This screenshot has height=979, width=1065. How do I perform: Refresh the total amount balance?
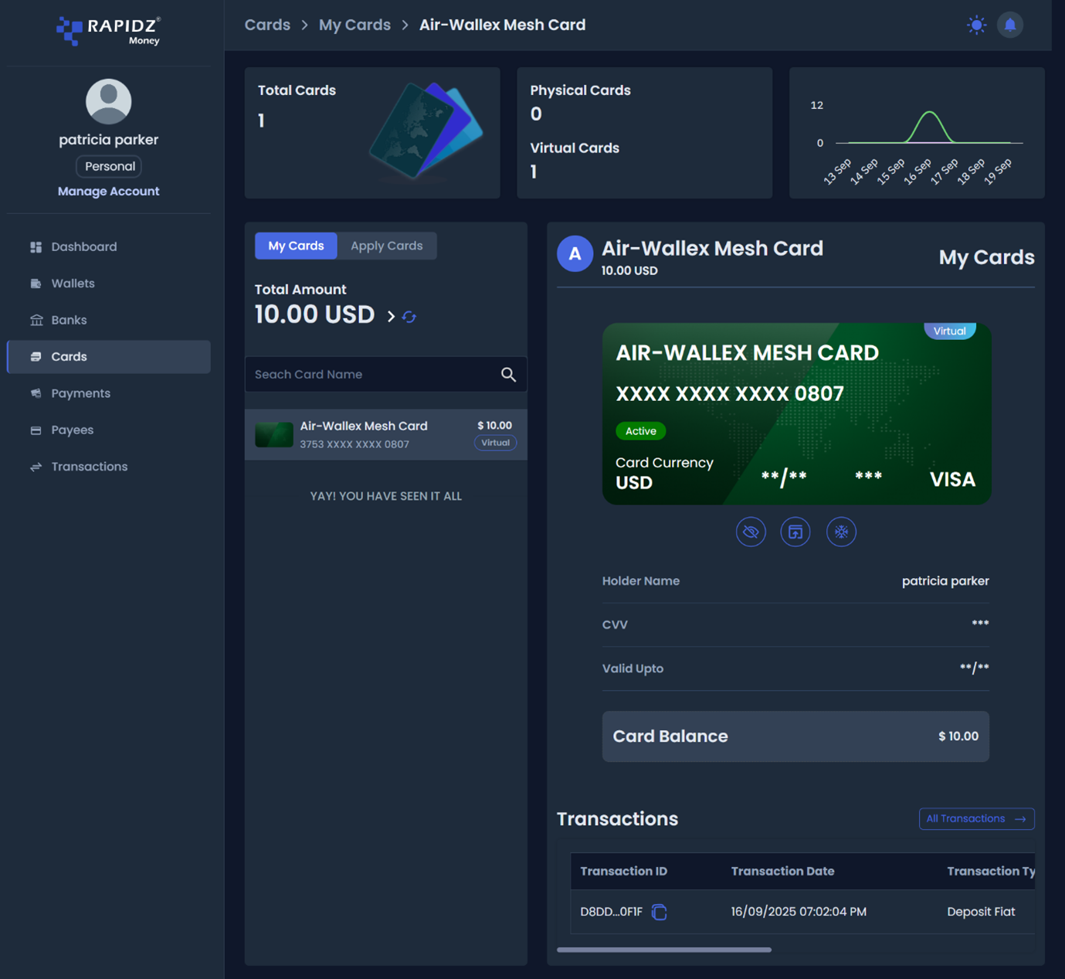[409, 317]
